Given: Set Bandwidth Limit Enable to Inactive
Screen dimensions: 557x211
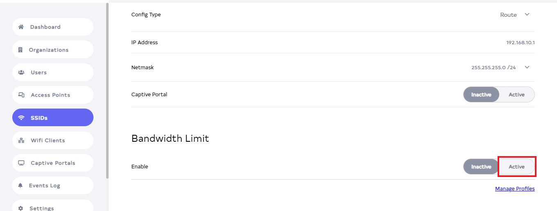Looking at the screenshot, I should tap(481, 167).
